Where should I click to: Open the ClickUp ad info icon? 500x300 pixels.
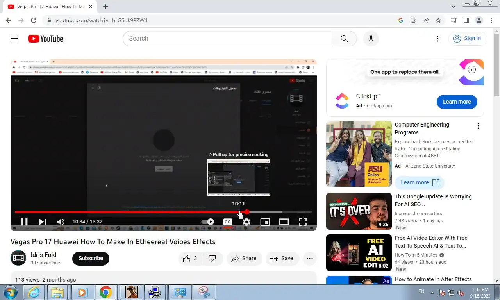click(472, 70)
